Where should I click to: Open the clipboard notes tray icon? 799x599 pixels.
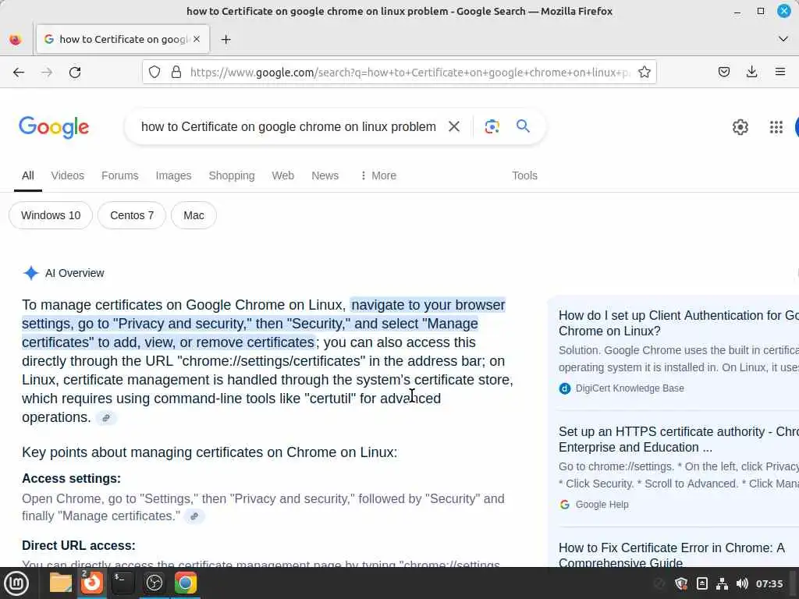pyautogui.click(x=701, y=583)
